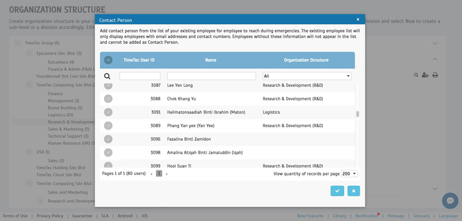Collapse the Epicamera Sdn. Bhd. node
The image size is (462, 221).
pyautogui.click(x=29, y=54)
